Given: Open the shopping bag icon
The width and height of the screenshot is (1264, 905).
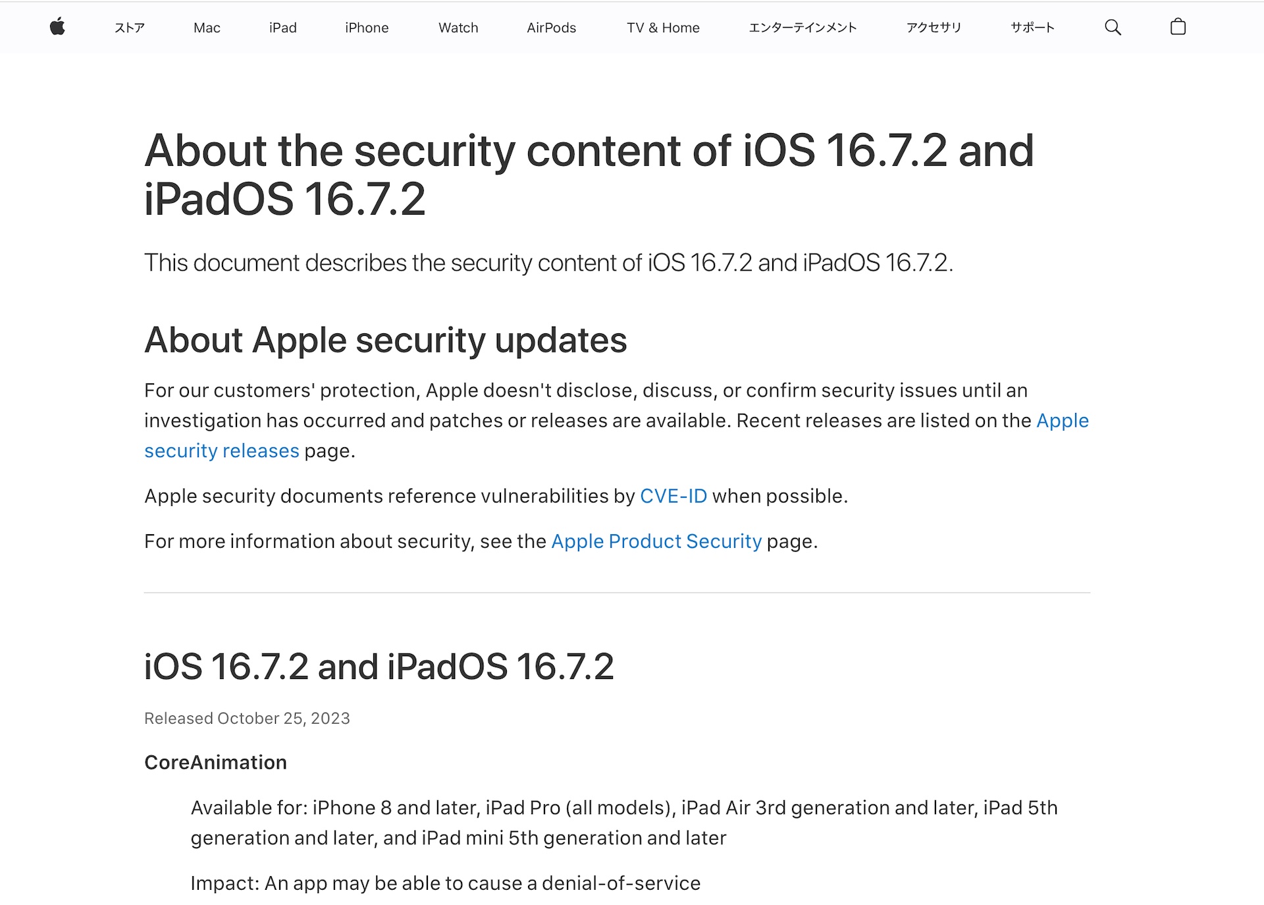Looking at the screenshot, I should 1178,27.
